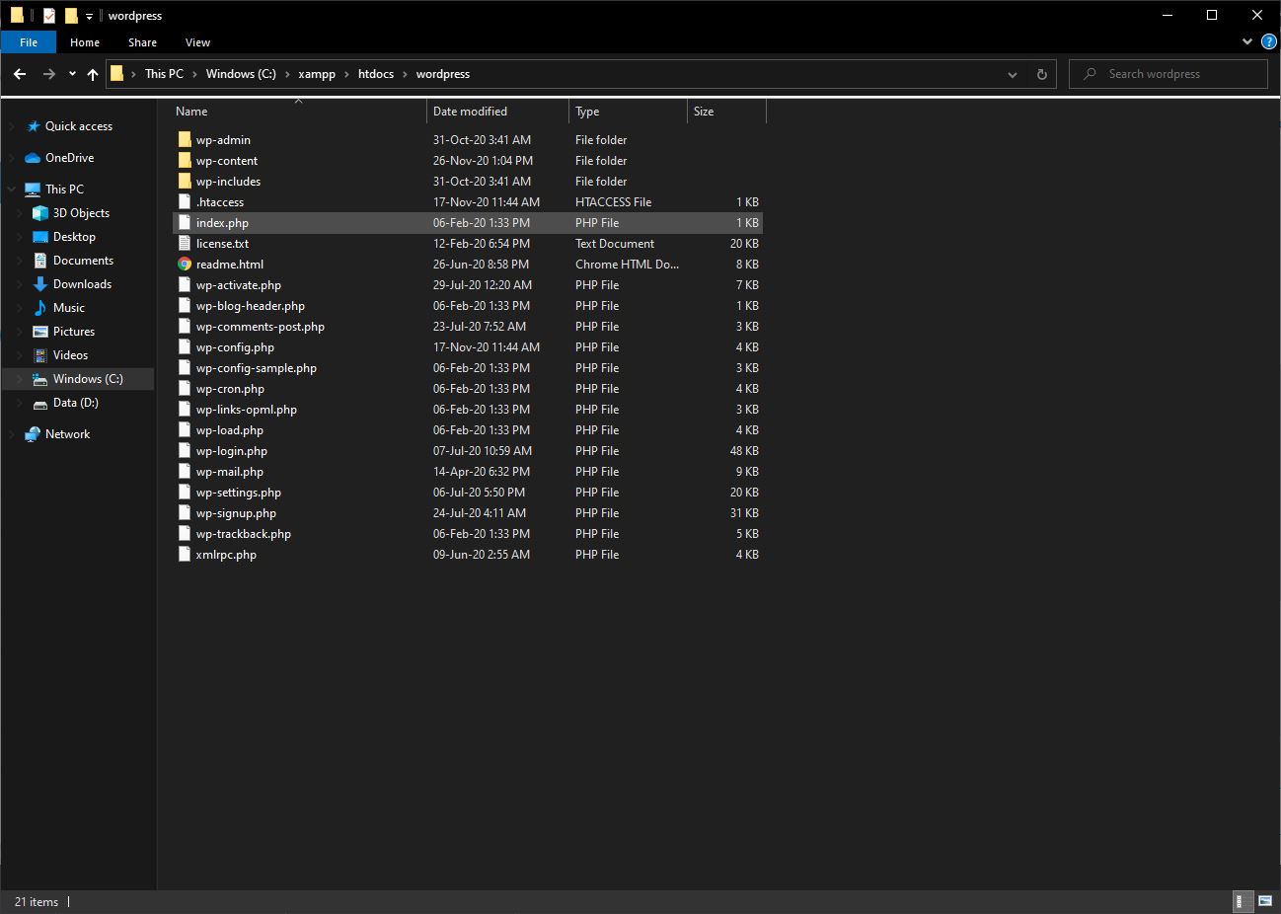This screenshot has height=914, width=1281.
Task: Expand the Downloads tree node
Action: coord(20,284)
